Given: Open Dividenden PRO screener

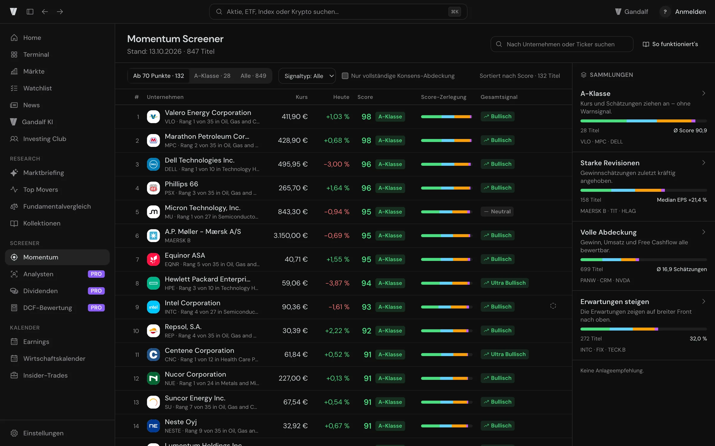Looking at the screenshot, I should tap(57, 291).
